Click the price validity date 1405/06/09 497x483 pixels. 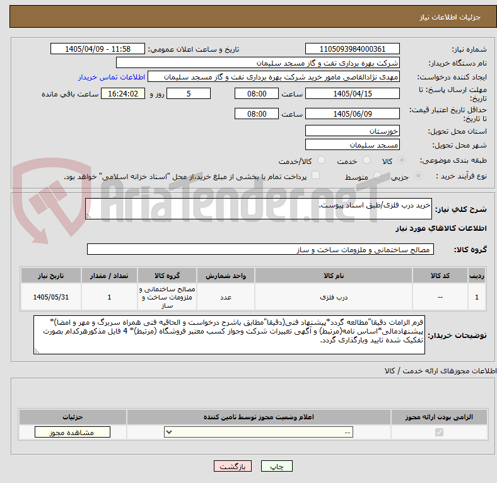pyautogui.click(x=352, y=113)
